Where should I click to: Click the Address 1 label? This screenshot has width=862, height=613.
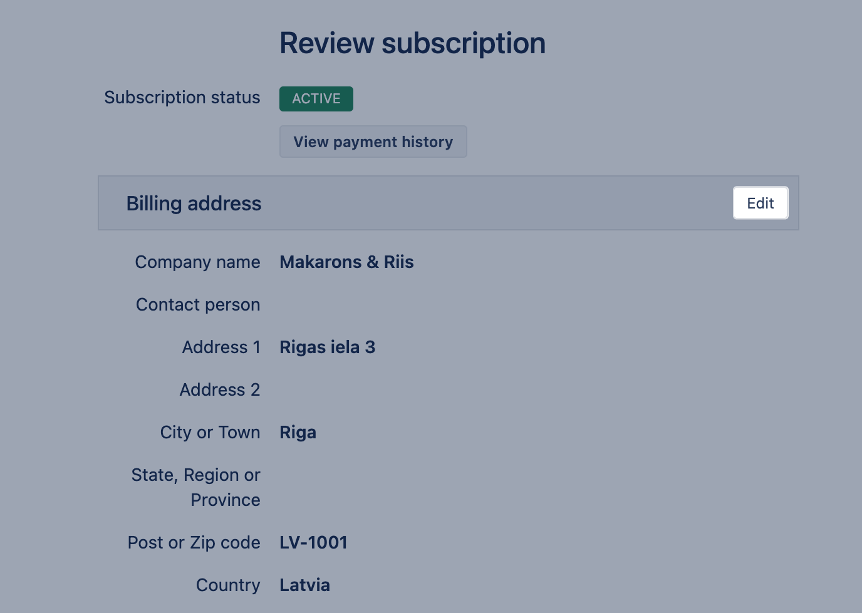click(x=221, y=348)
